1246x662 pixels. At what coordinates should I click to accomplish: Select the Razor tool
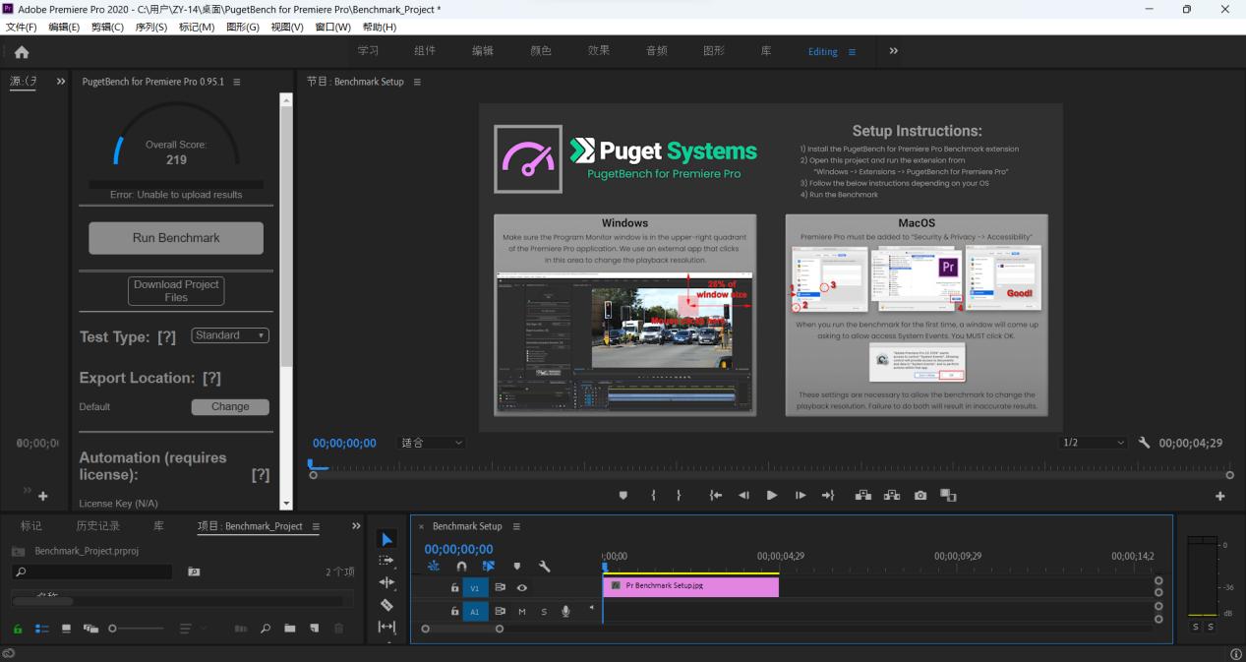click(386, 605)
